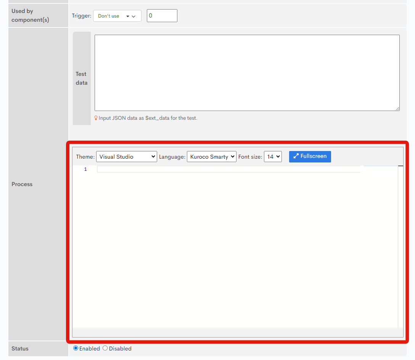The height and width of the screenshot is (360, 415).
Task: Click the Process section label
Action: coord(22,184)
